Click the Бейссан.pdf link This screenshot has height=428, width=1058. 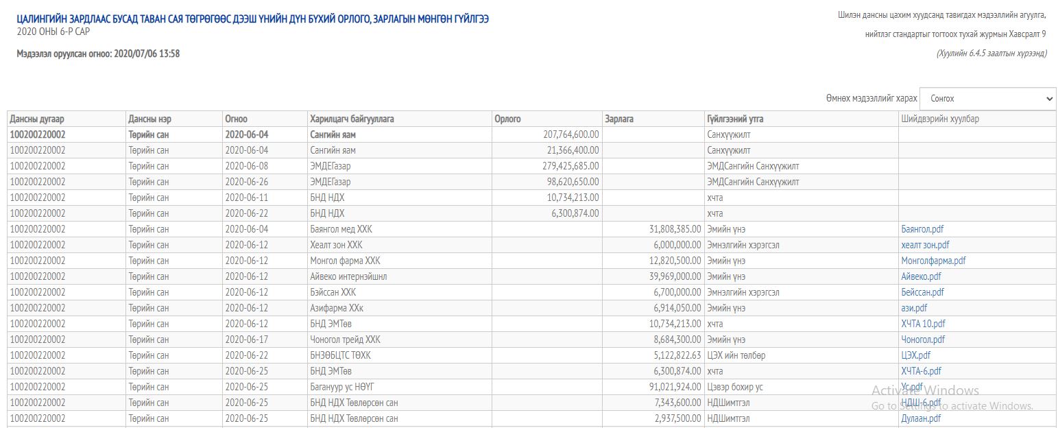[922, 292]
